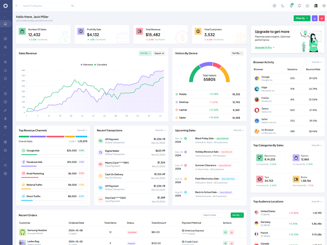The image size is (327, 245).
Task: Open Sort By in Visitors By Device
Action: point(237,53)
